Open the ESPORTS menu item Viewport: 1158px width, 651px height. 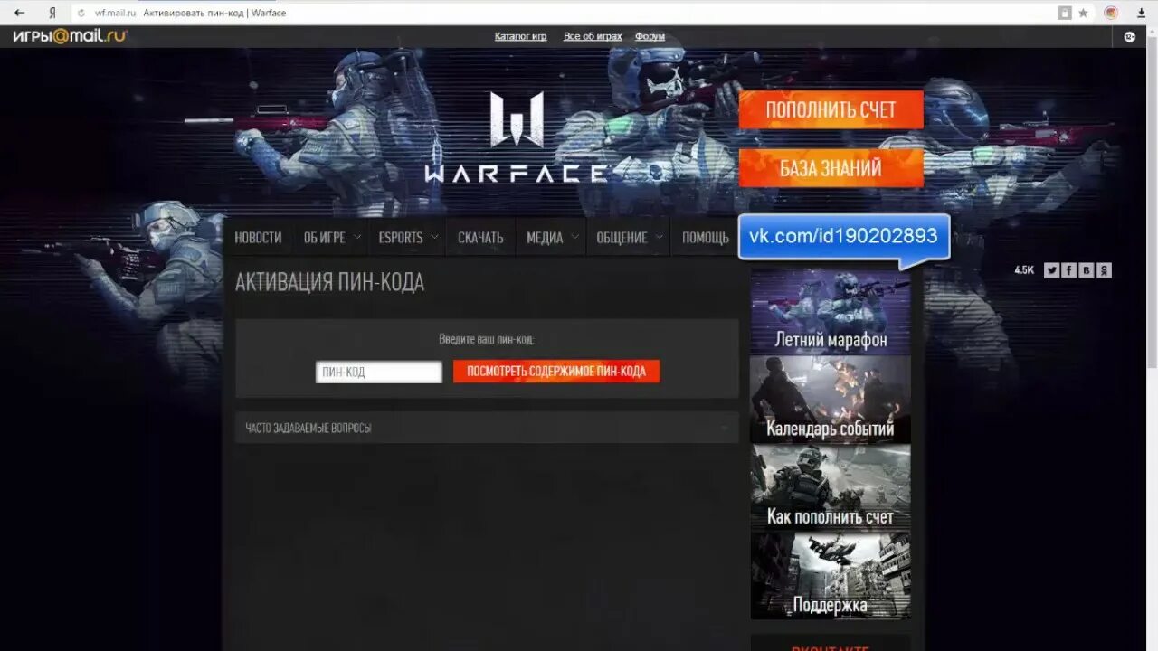click(x=401, y=237)
